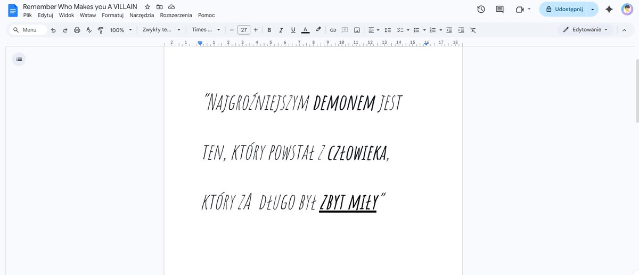Open highlight color picker

tap(318, 30)
